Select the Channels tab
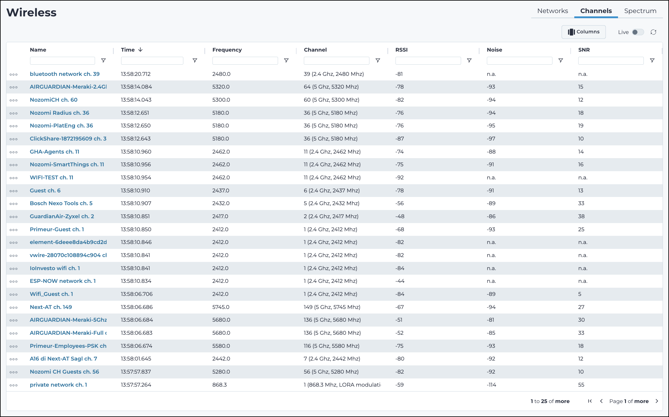 [596, 11]
